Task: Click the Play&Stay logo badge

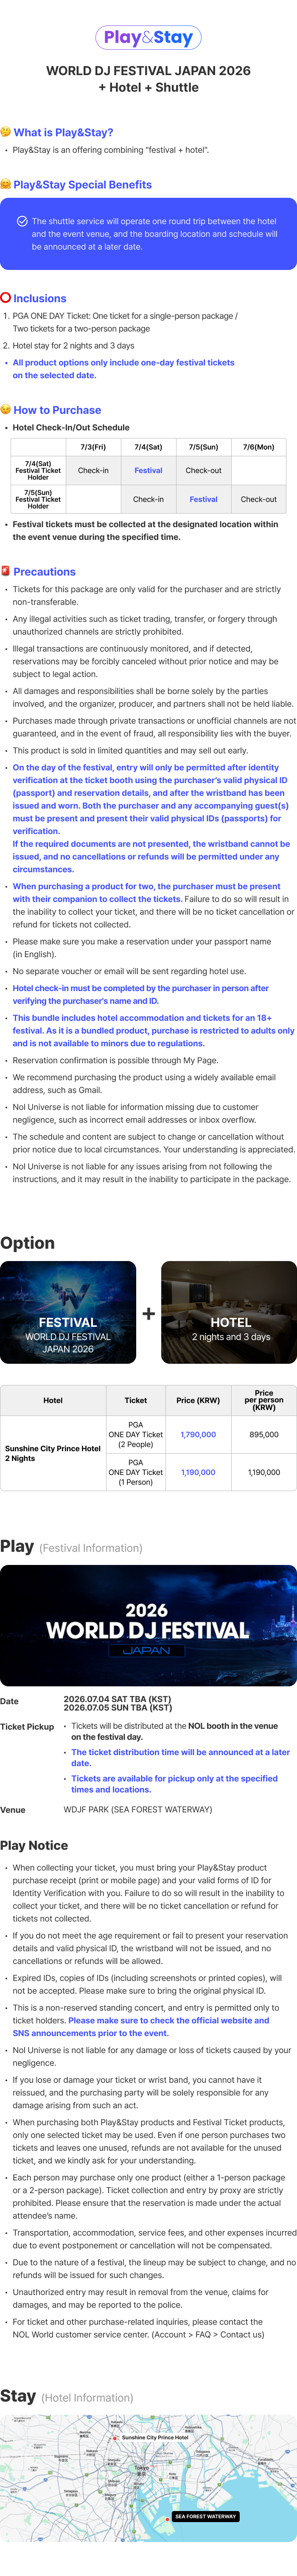Action: click(148, 38)
